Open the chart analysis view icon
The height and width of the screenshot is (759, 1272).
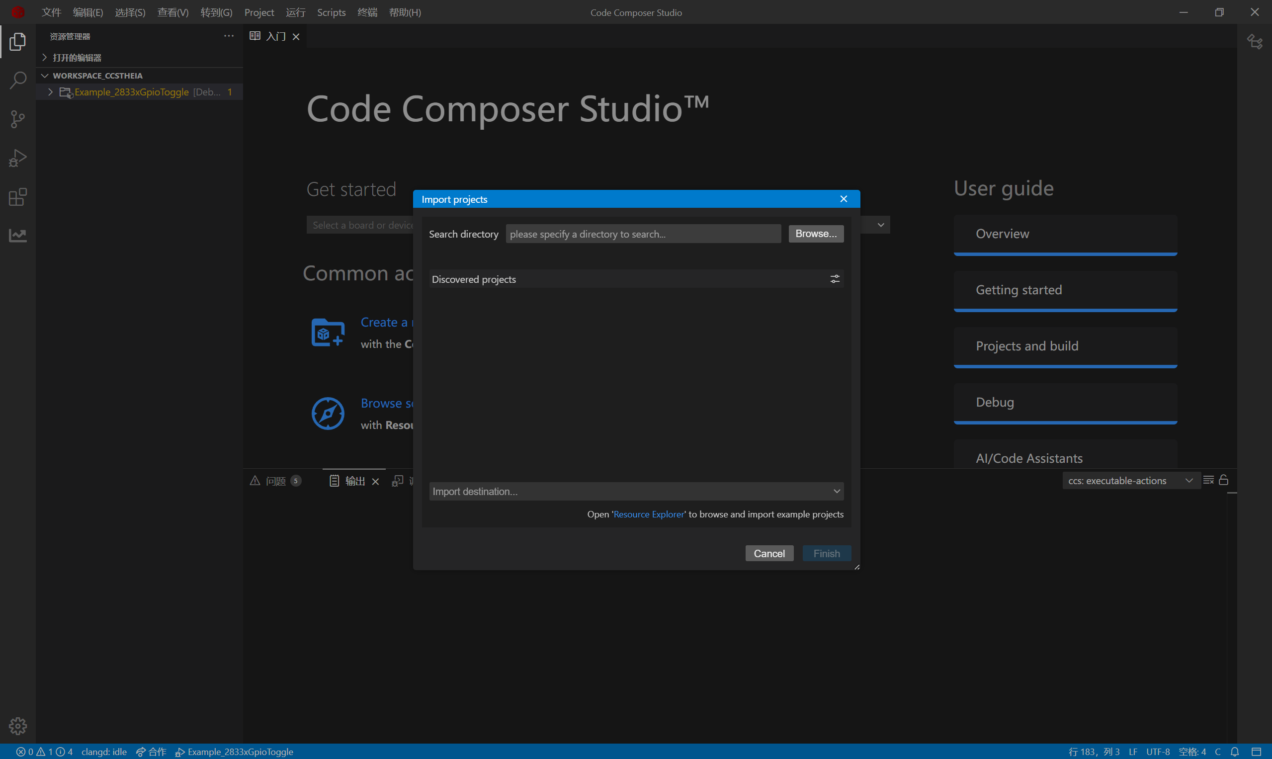[x=18, y=235]
